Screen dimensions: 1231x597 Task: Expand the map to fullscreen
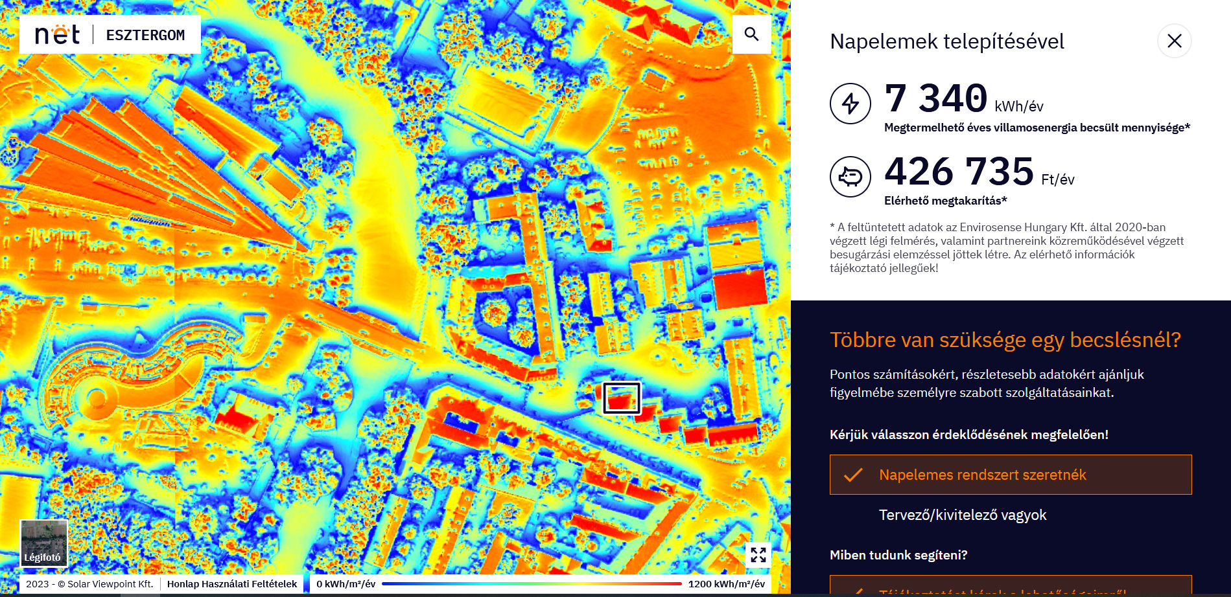758,554
